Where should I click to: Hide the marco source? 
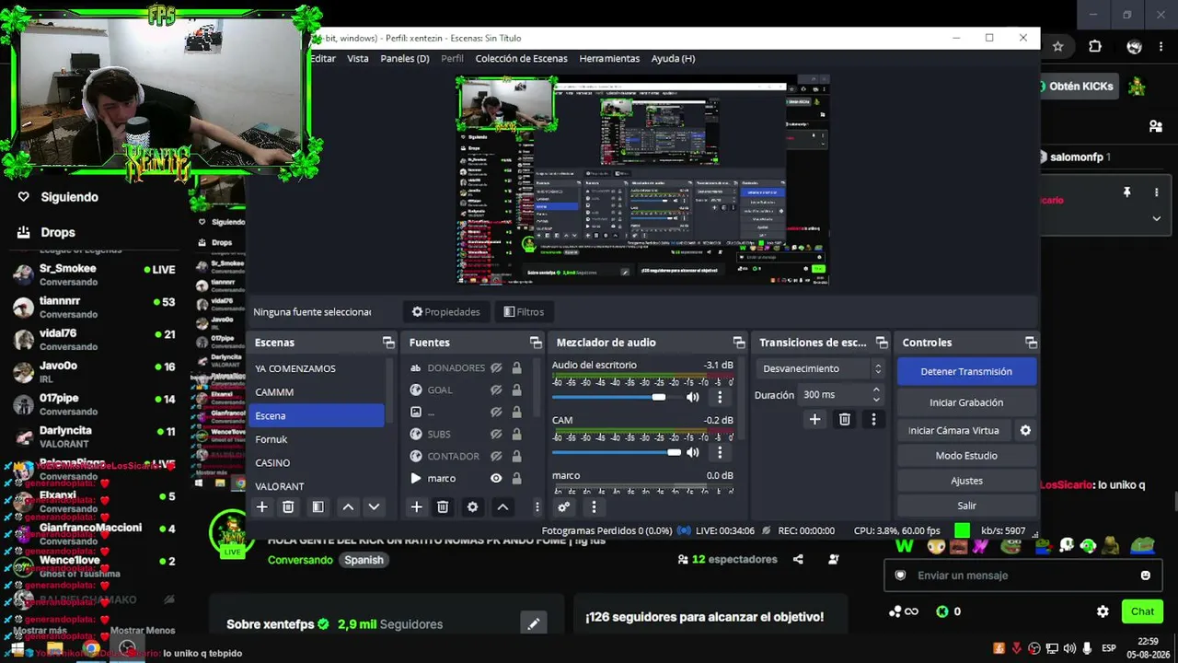tap(496, 479)
